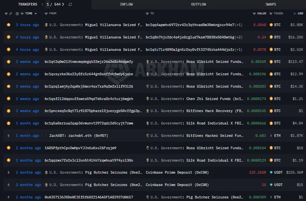Click the chain-link icon in the header row
The width and height of the screenshot is (306, 201).
click(x=10, y=14)
